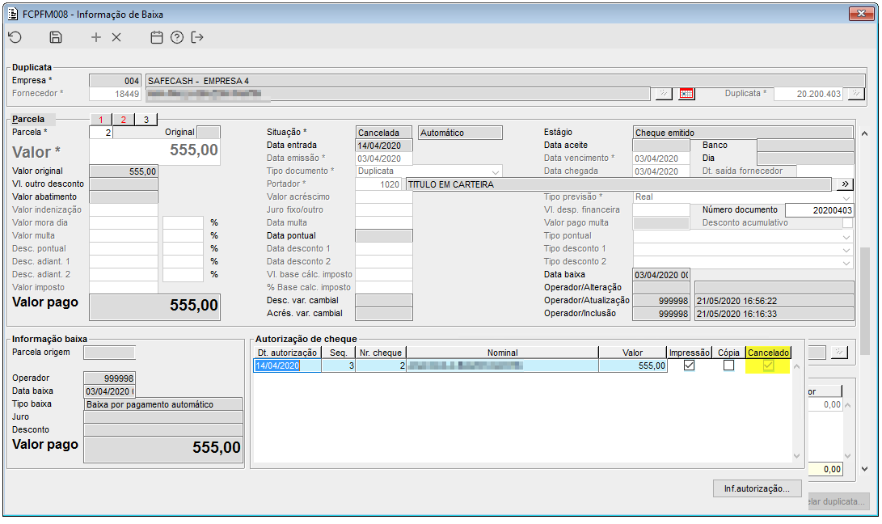Screen dimensions: 882x524
Task: Click the Portador code 1020 field
Action: 378,184
